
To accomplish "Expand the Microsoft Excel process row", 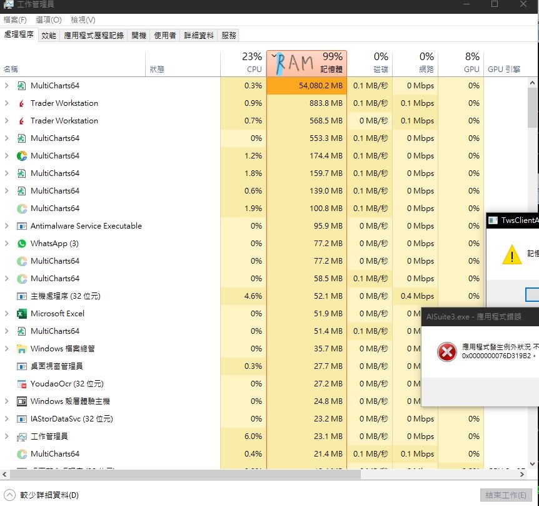I will coord(6,314).
